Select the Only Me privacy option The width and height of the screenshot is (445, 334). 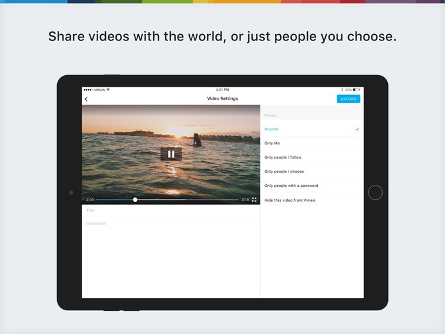click(x=312, y=143)
